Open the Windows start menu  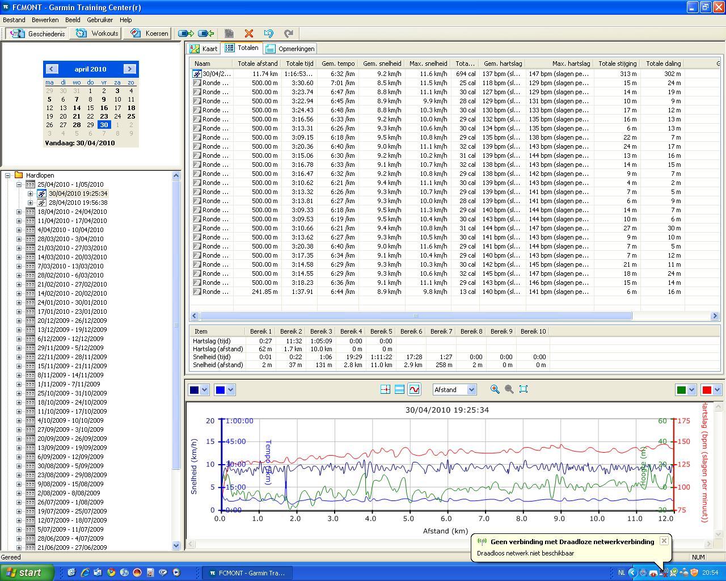[x=27, y=572]
